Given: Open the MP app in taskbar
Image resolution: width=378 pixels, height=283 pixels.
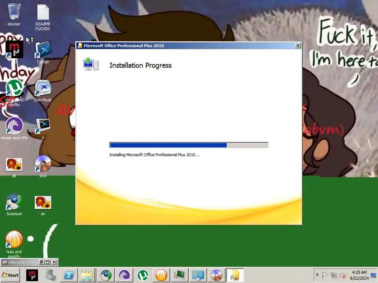Looking at the screenshot, I should coord(32,275).
